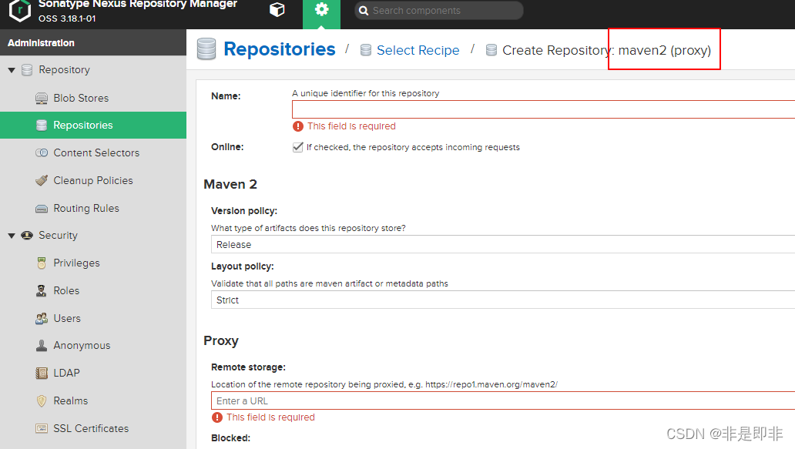Collapse the Repository tree section
This screenshot has height=449, width=795.
(x=12, y=70)
